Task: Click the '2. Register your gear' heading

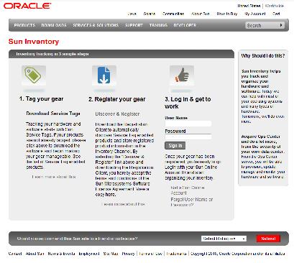Action: pos(117,99)
